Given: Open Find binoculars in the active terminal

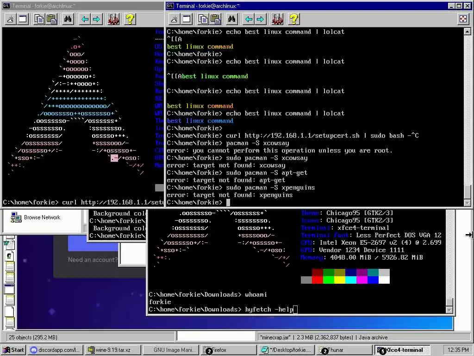Looking at the screenshot, I should tap(231, 19).
